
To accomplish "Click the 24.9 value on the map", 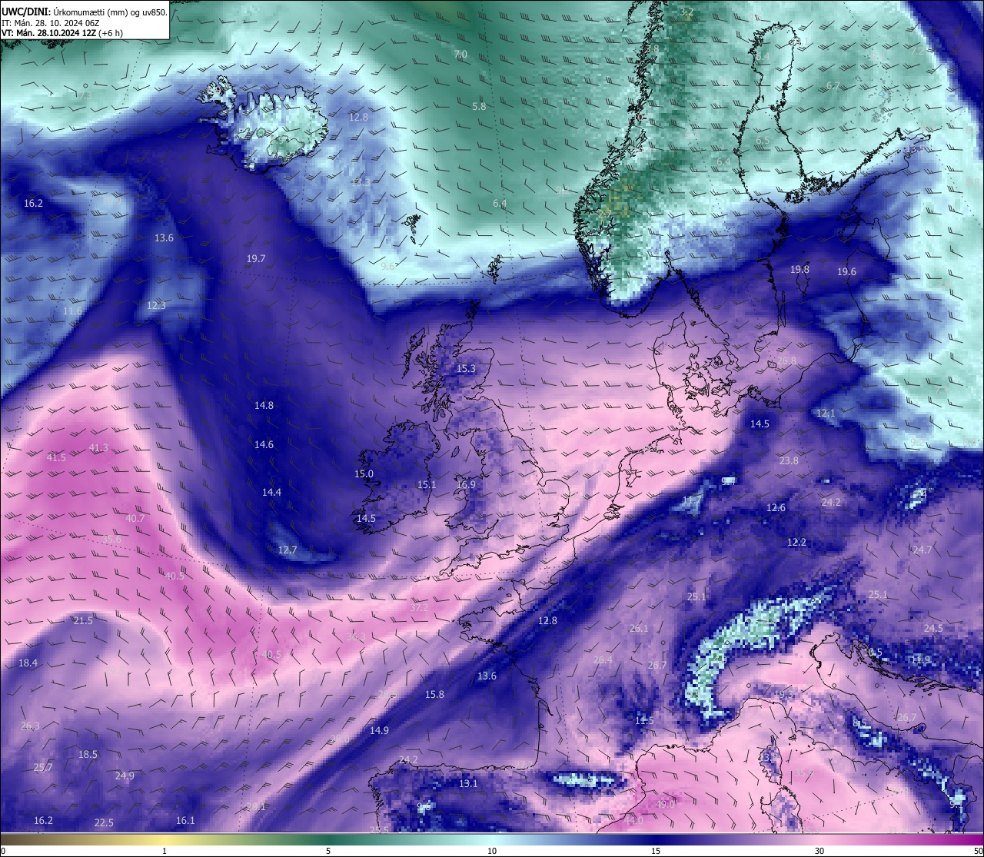I will pos(125,776).
